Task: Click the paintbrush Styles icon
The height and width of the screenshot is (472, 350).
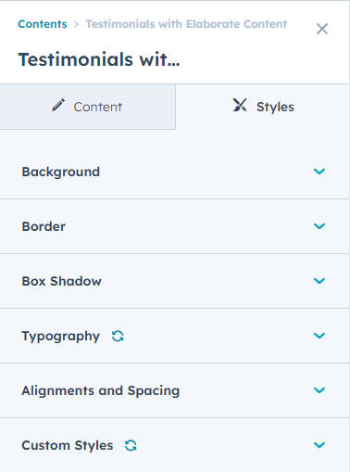Action: pos(240,105)
